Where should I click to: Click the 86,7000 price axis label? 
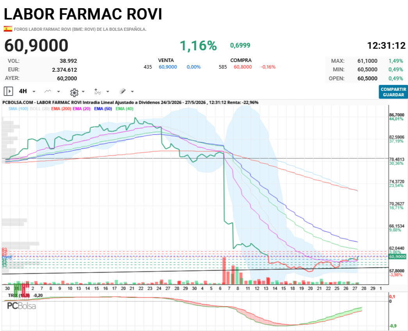tap(397, 115)
